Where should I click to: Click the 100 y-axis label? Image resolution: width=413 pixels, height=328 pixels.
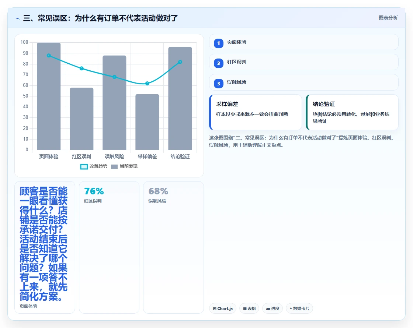click(24, 42)
